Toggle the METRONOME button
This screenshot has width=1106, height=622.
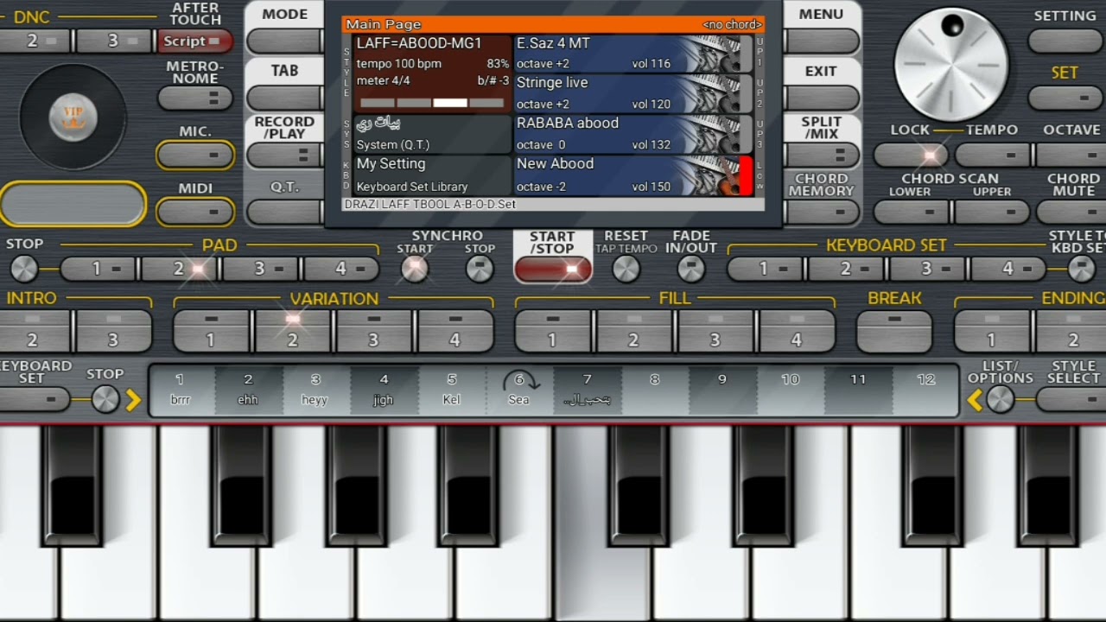[x=195, y=98]
